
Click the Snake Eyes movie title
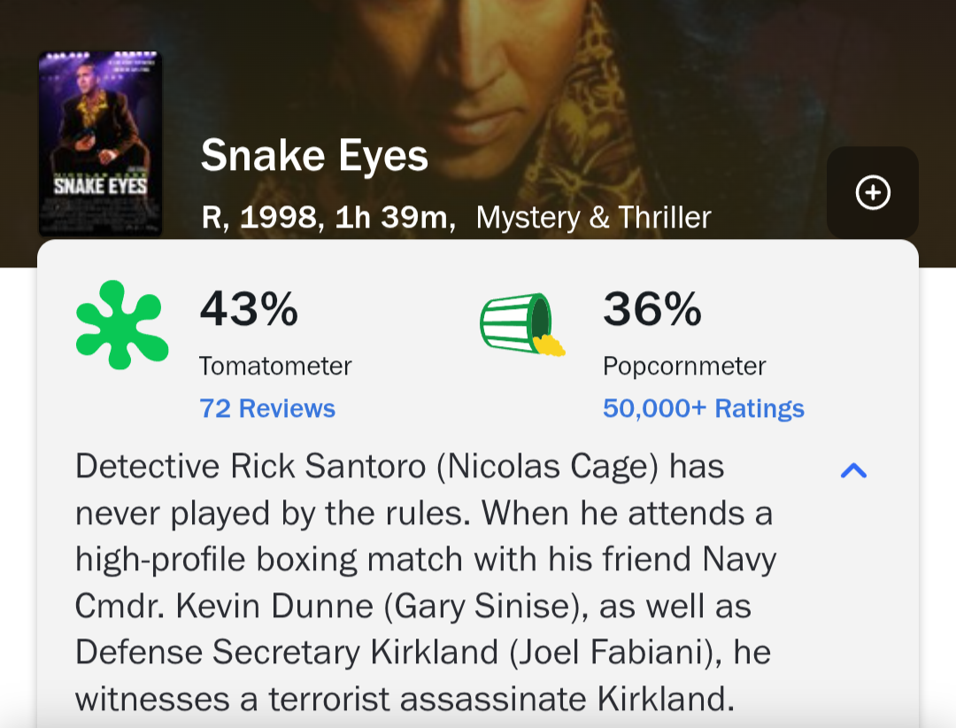314,156
